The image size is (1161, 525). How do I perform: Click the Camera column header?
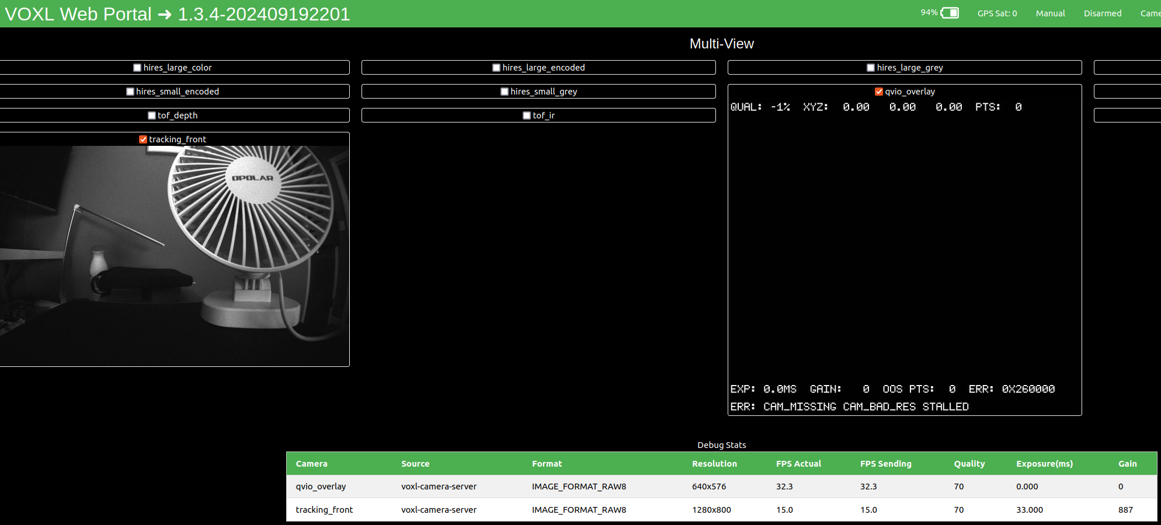(x=311, y=464)
